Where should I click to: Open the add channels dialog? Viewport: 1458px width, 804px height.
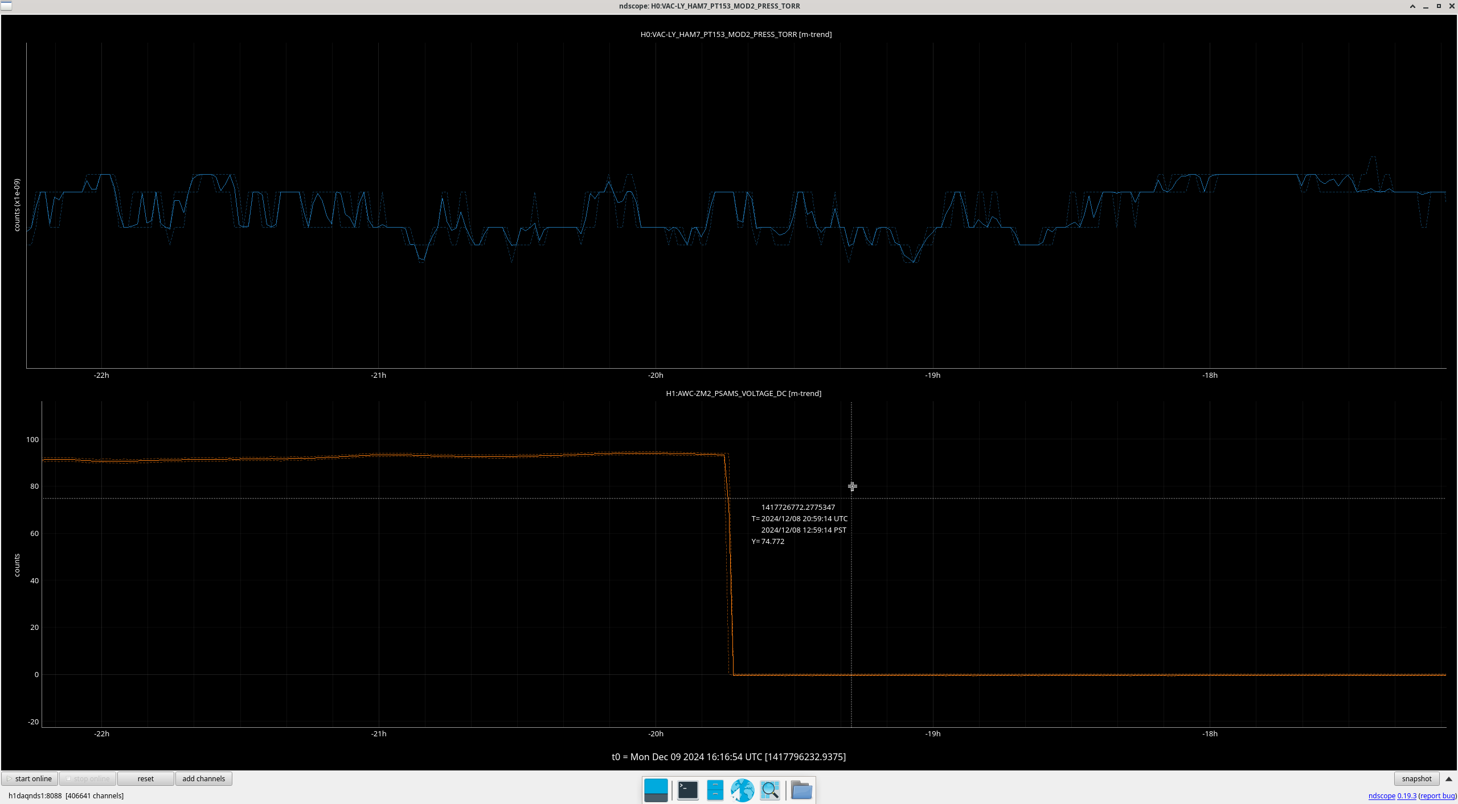pyautogui.click(x=203, y=778)
